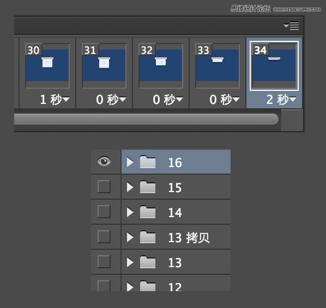Screen dimensions: 326x308
Task: Expand layer group 14 triangle
Action: pos(130,212)
